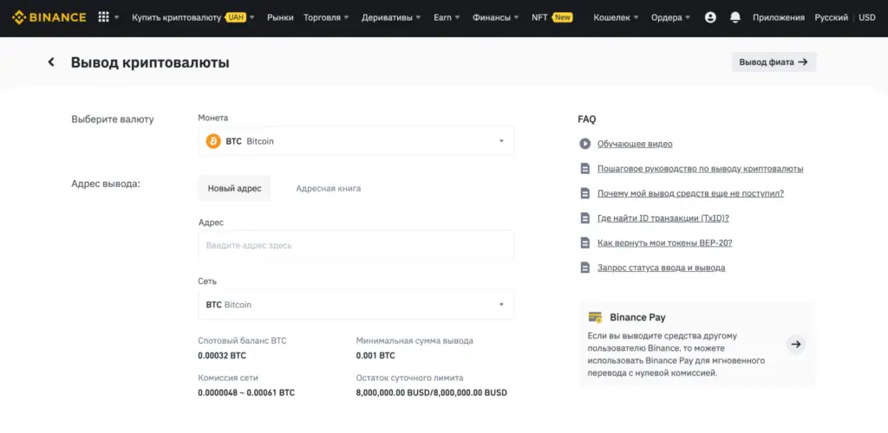Click the Адрес input field

pyautogui.click(x=356, y=246)
